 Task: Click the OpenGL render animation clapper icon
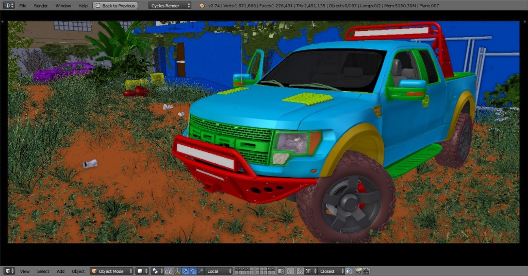[366, 271]
